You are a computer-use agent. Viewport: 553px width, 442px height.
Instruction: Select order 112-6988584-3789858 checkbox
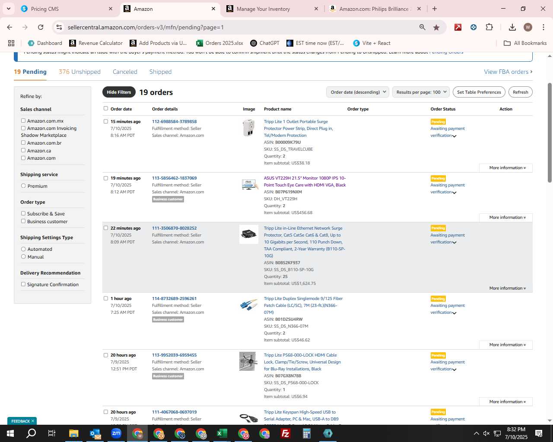coord(106,121)
